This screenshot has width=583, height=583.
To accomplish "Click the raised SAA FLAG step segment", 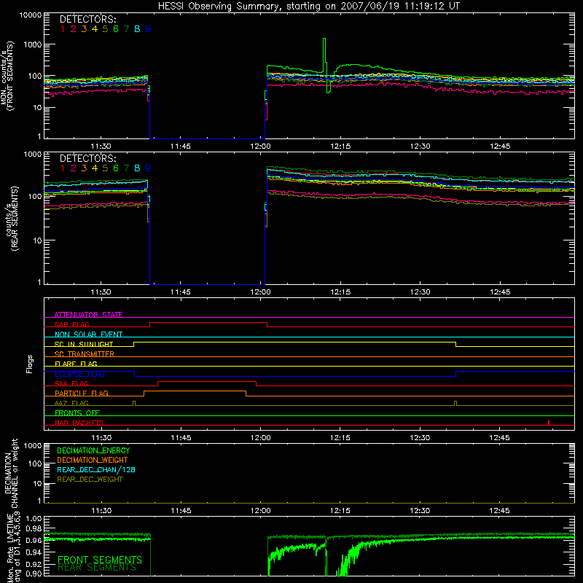I will point(207,381).
